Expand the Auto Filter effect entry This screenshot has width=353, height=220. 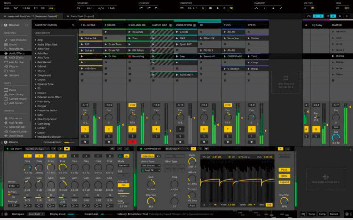35,48
